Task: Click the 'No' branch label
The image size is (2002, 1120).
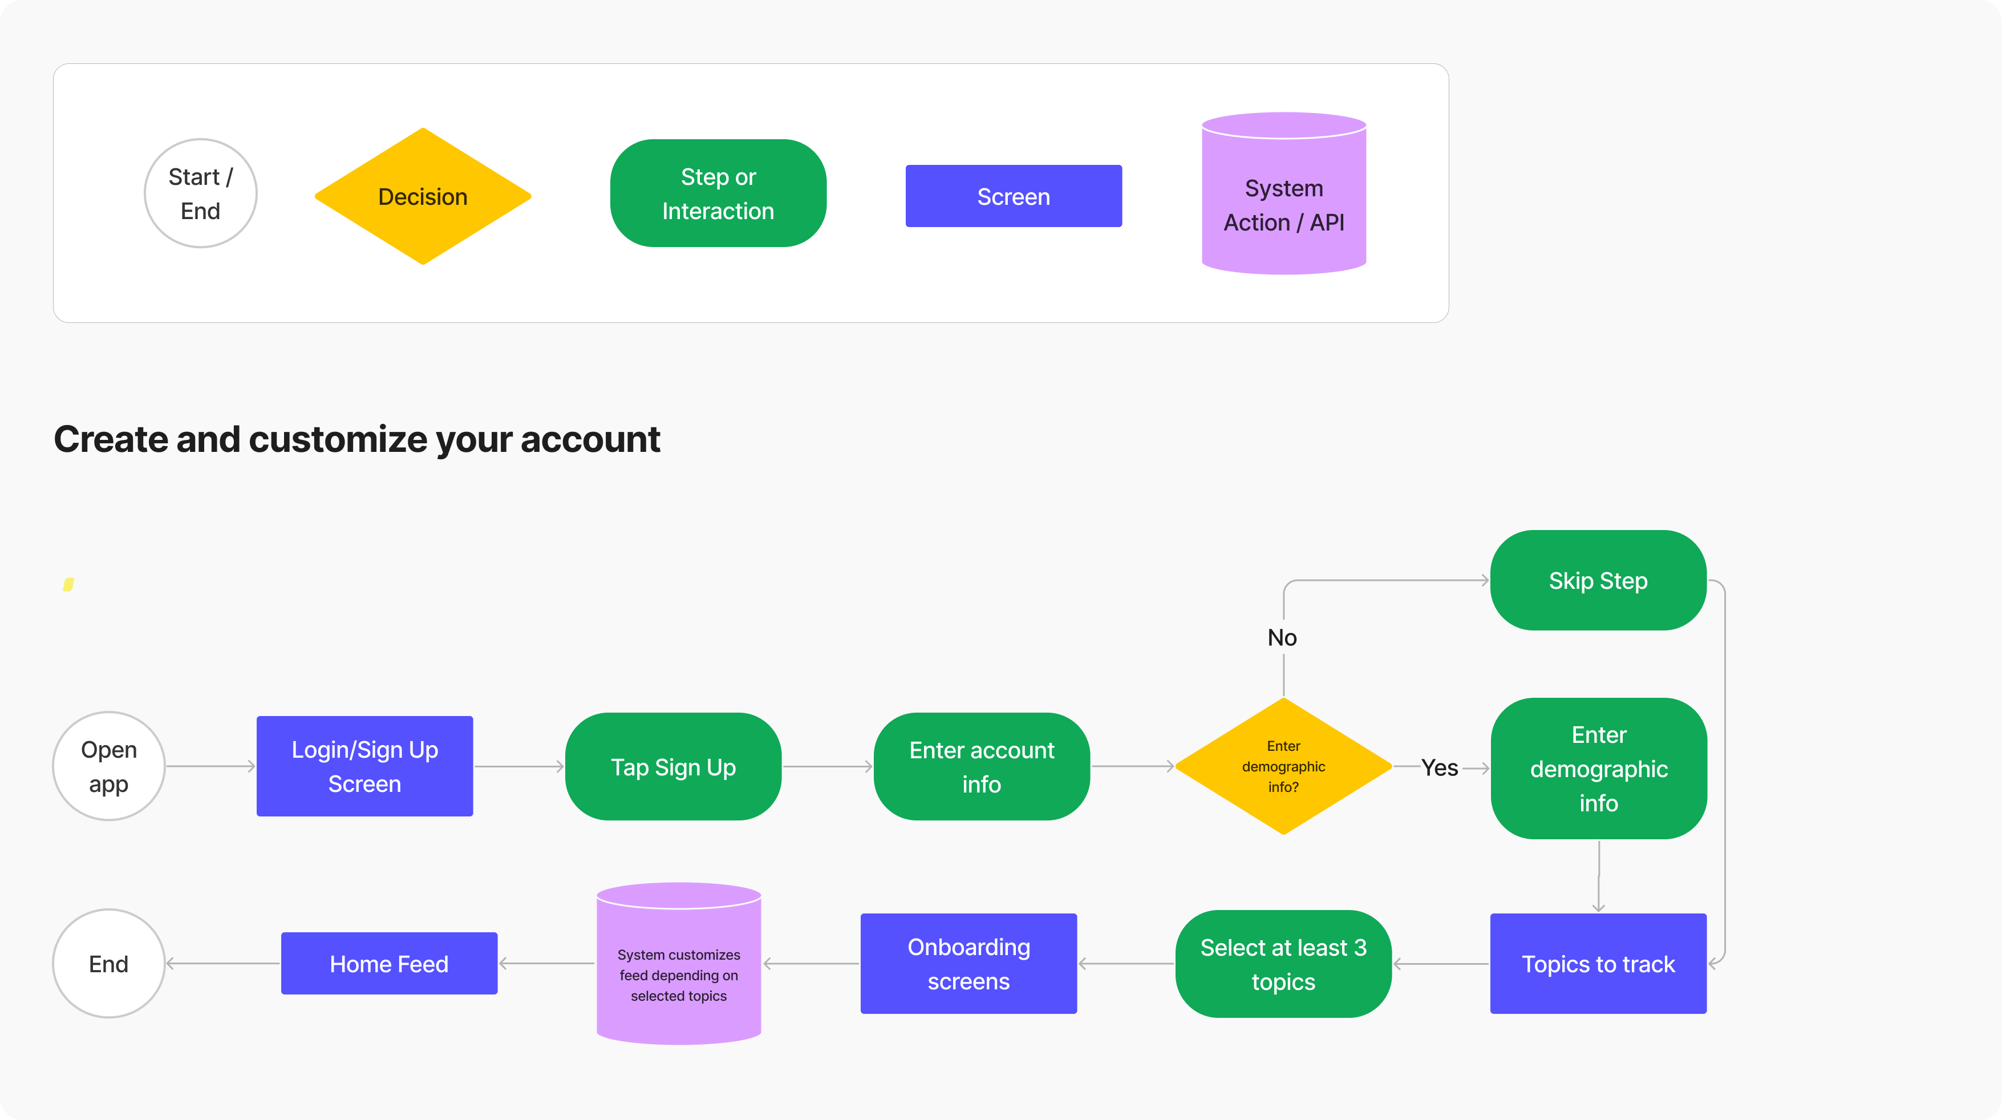Action: (x=1282, y=637)
